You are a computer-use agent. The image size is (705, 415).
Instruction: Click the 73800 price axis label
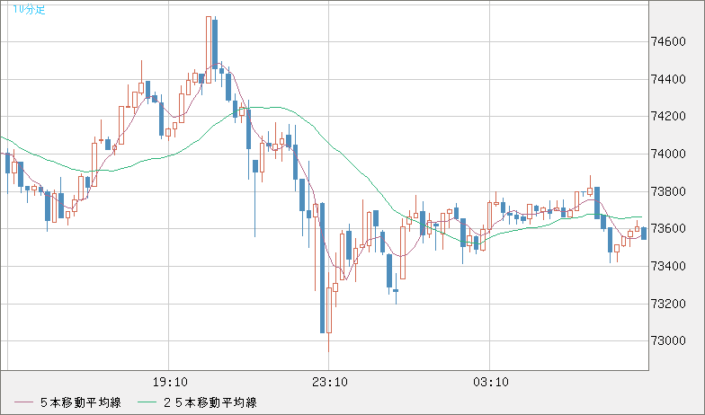tap(669, 192)
